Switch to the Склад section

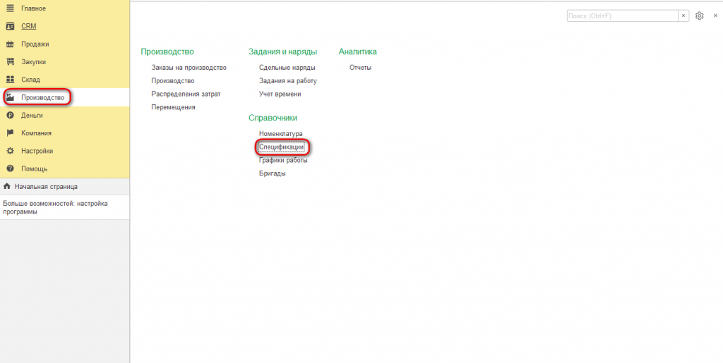tap(30, 80)
